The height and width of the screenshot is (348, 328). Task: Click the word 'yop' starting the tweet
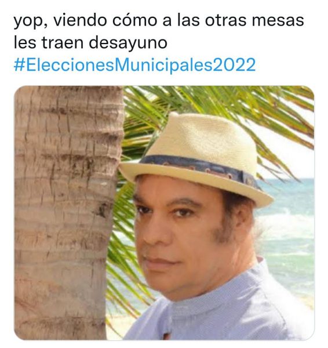pos(28,21)
